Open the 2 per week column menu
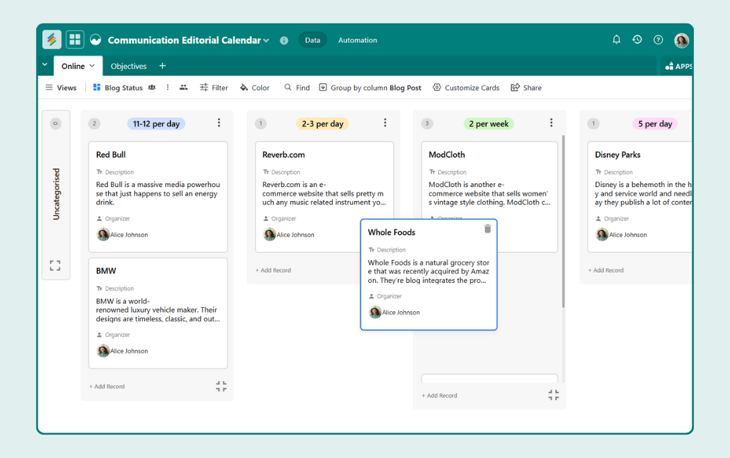 point(552,123)
